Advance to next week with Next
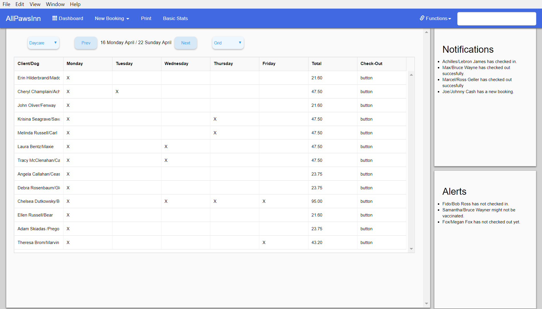 pyautogui.click(x=185, y=43)
